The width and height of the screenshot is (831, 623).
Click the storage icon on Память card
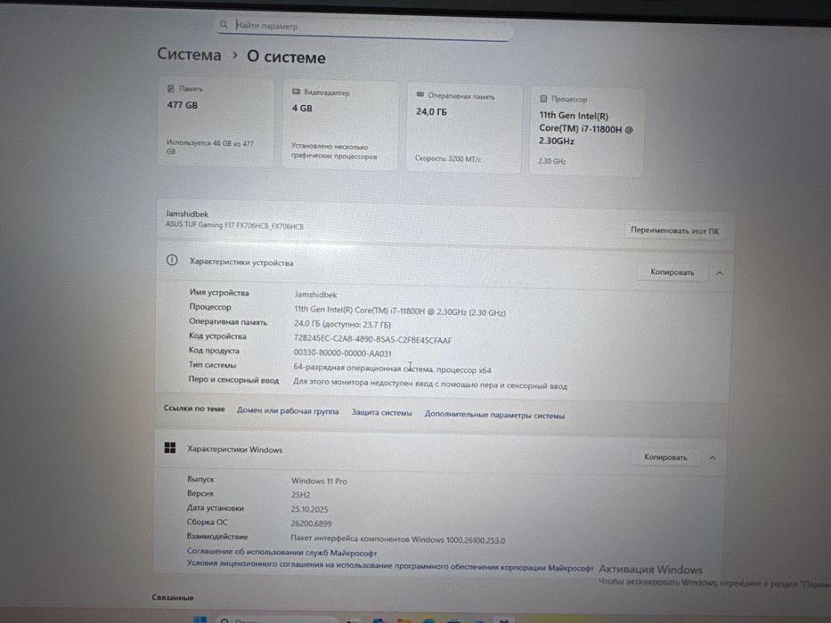click(171, 88)
